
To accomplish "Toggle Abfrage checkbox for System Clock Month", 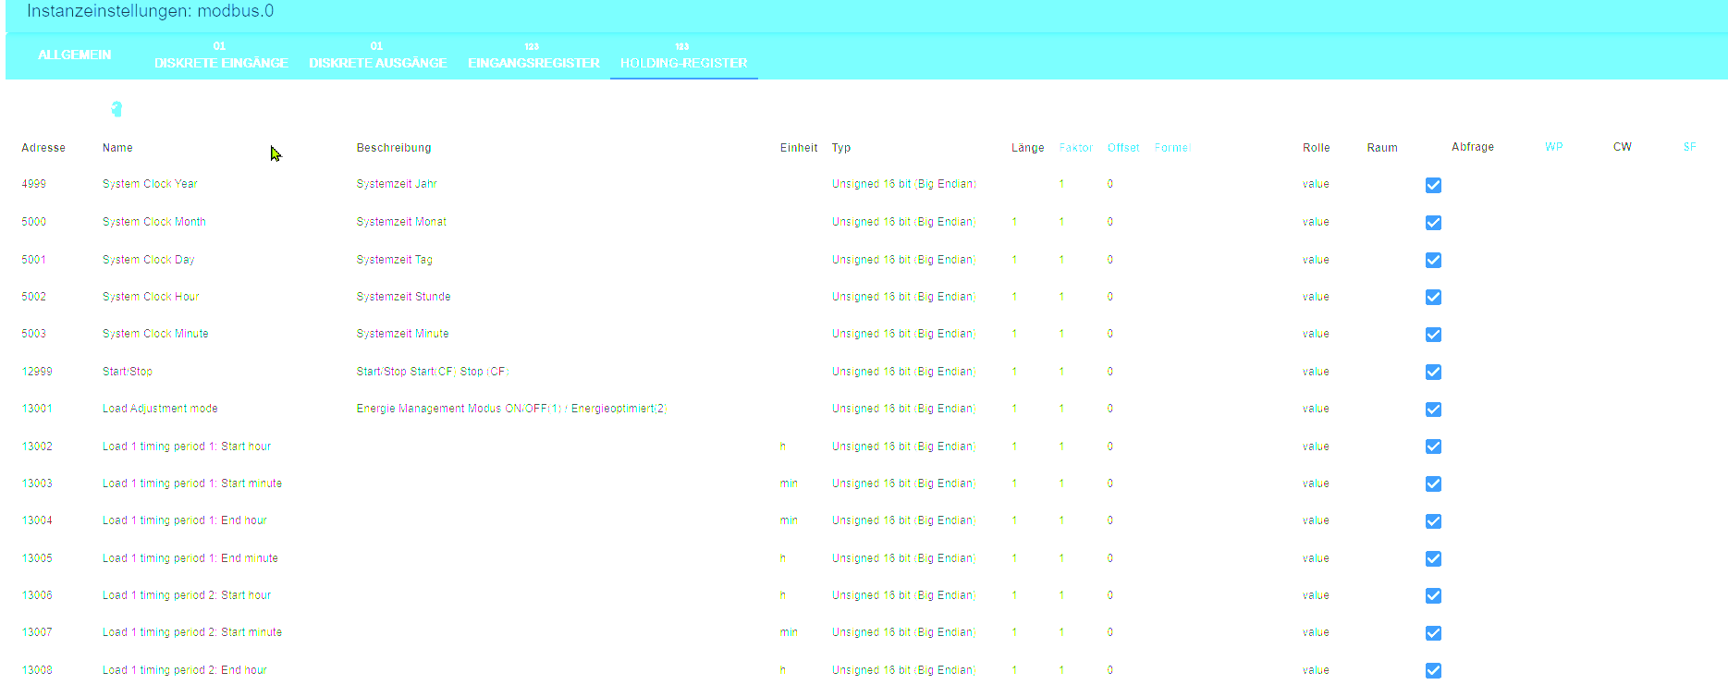I will 1433,223.
